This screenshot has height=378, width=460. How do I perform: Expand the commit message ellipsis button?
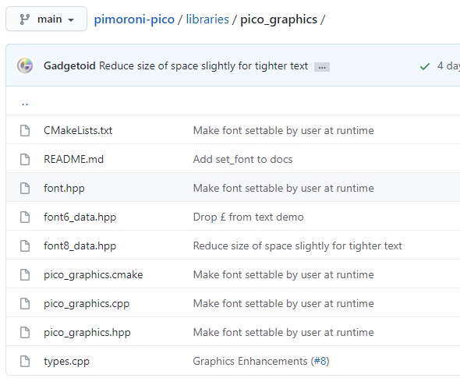click(x=322, y=67)
